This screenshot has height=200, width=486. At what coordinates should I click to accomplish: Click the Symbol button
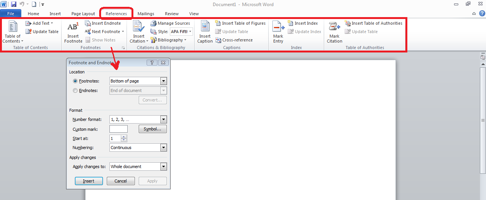[x=152, y=129]
